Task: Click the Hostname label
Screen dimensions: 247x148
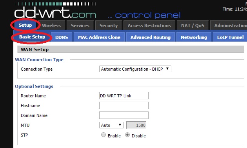Action: click(x=30, y=106)
